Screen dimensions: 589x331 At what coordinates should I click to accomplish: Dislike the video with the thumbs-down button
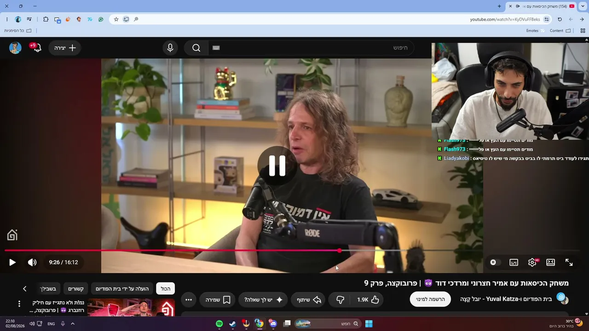tap(340, 300)
